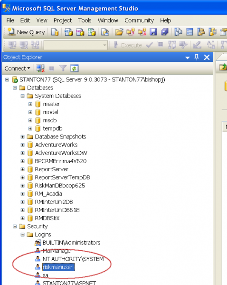
Task: Expand the tempdb database node
Action: 30,128
